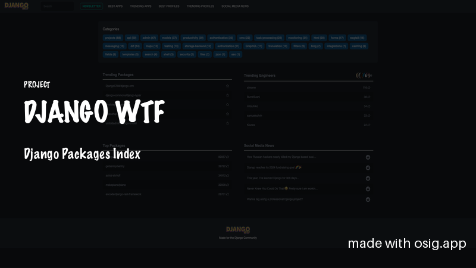Click Reddit icon on 'Never Knew' post
The image size is (476, 268).
point(368,189)
